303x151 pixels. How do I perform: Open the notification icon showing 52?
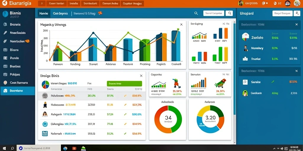pos(277,3)
